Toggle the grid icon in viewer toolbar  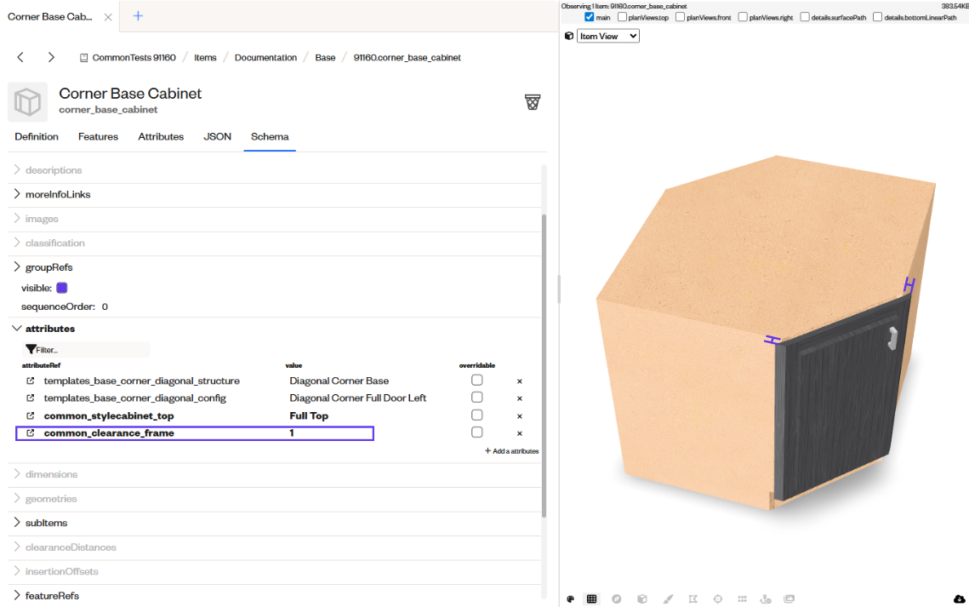pos(591,599)
